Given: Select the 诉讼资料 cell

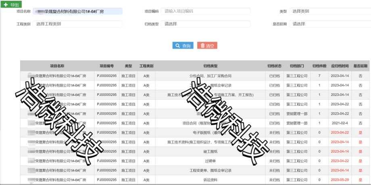Looking at the screenshot, I should click(x=211, y=180).
